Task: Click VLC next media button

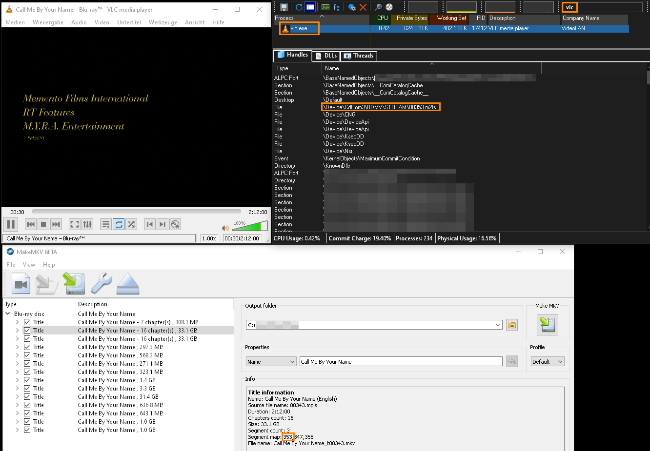Action: tap(56, 224)
